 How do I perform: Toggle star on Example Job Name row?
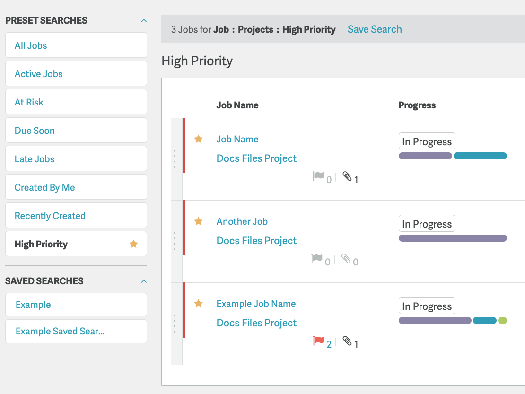click(x=198, y=303)
